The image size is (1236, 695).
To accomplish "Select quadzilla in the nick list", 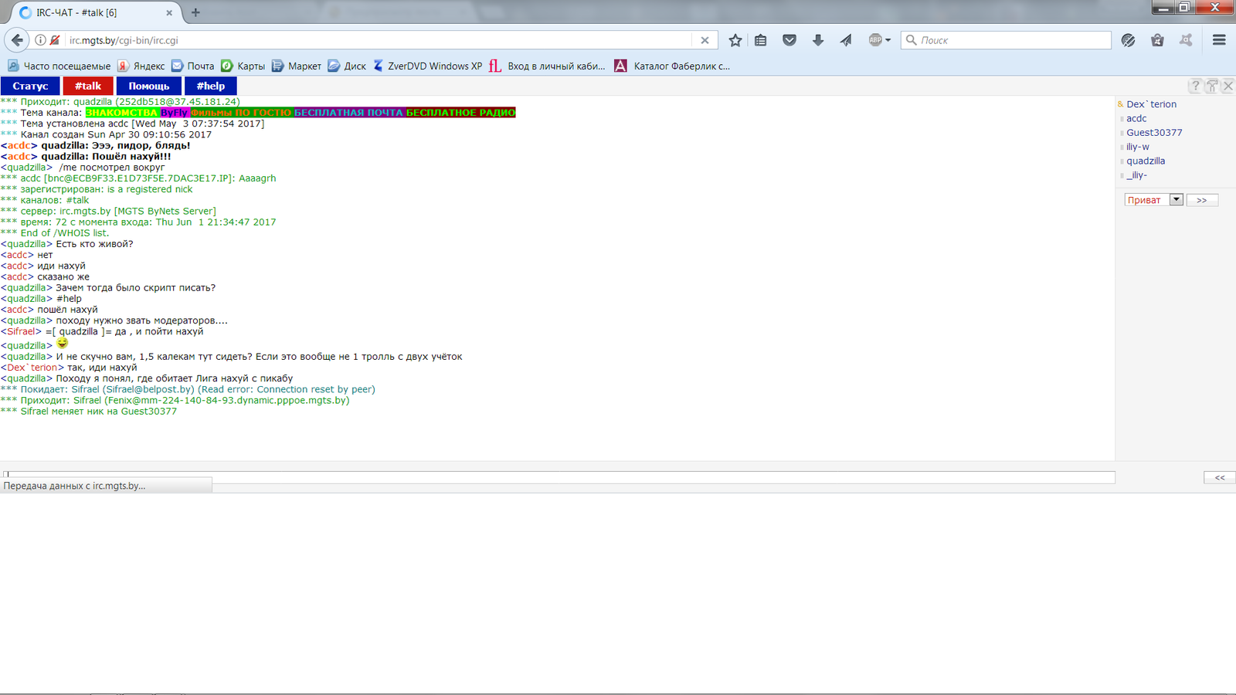I will pyautogui.click(x=1146, y=161).
